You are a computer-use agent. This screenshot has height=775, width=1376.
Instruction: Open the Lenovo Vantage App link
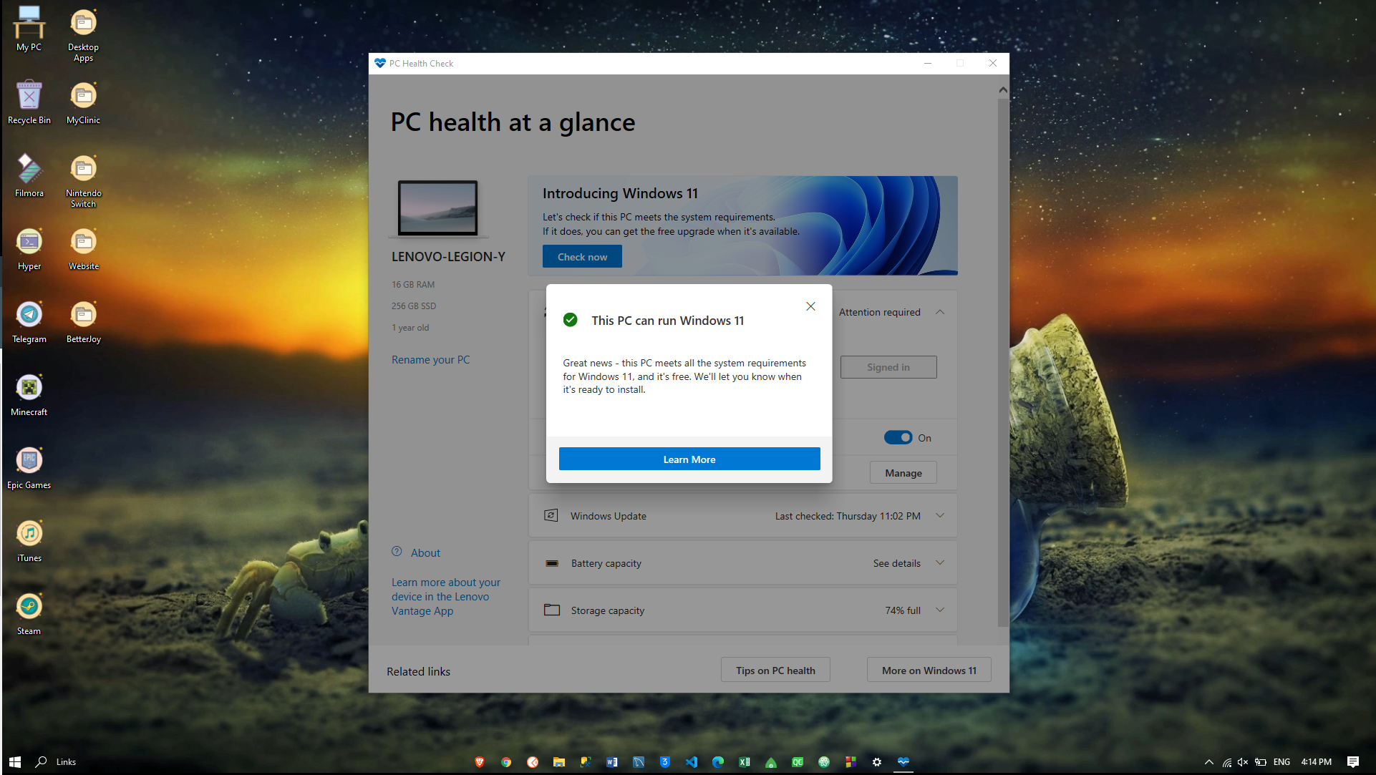(x=446, y=597)
